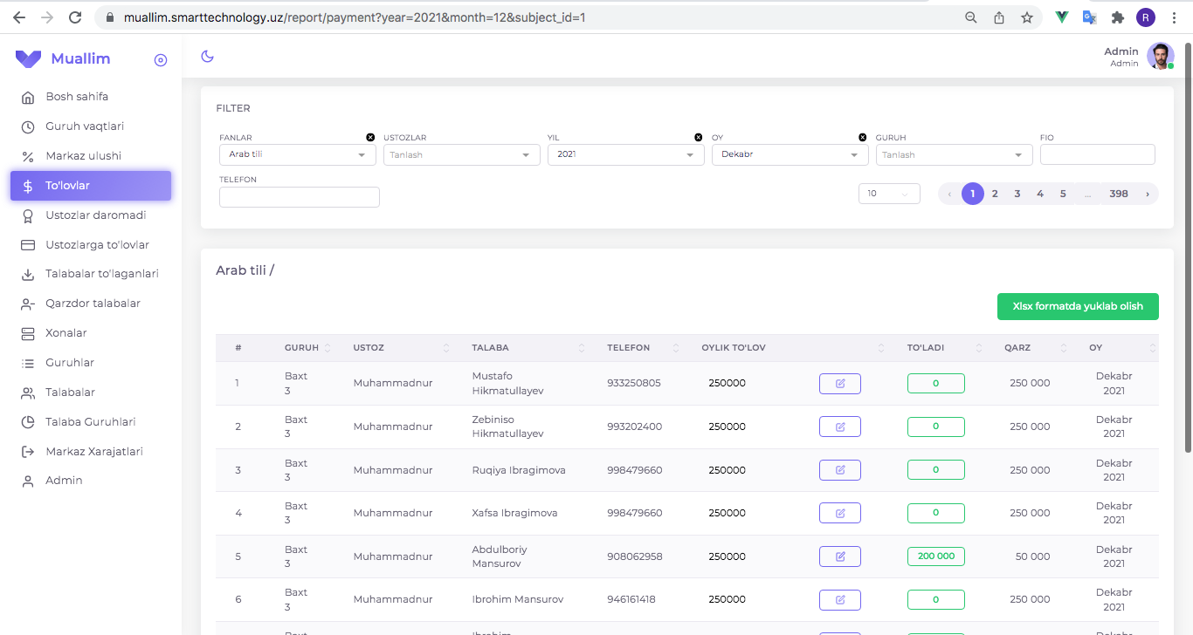
Task: Click the Telefon filter input field
Action: [299, 197]
